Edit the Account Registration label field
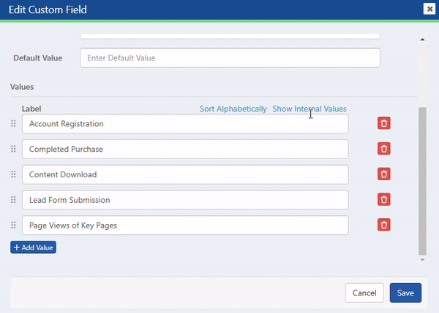 pyautogui.click(x=185, y=124)
